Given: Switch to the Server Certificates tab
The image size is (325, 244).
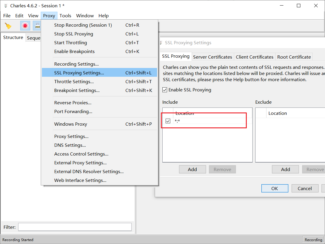Looking at the screenshot, I should click(x=212, y=57).
